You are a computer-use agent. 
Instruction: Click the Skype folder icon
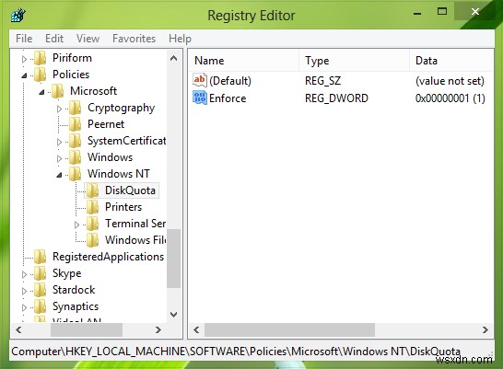pyautogui.click(x=41, y=273)
